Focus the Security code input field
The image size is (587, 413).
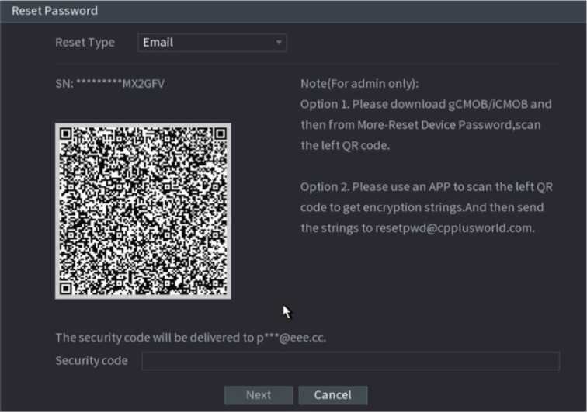pos(349,361)
